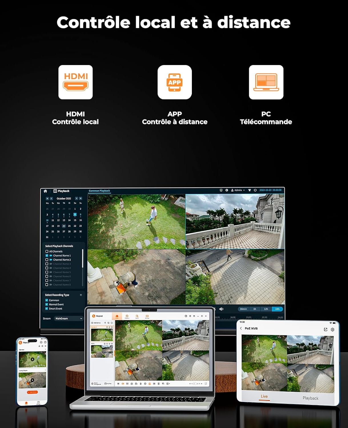Tap the orange Add Device button on the phone
This screenshot has height=428, width=348.
point(32,392)
